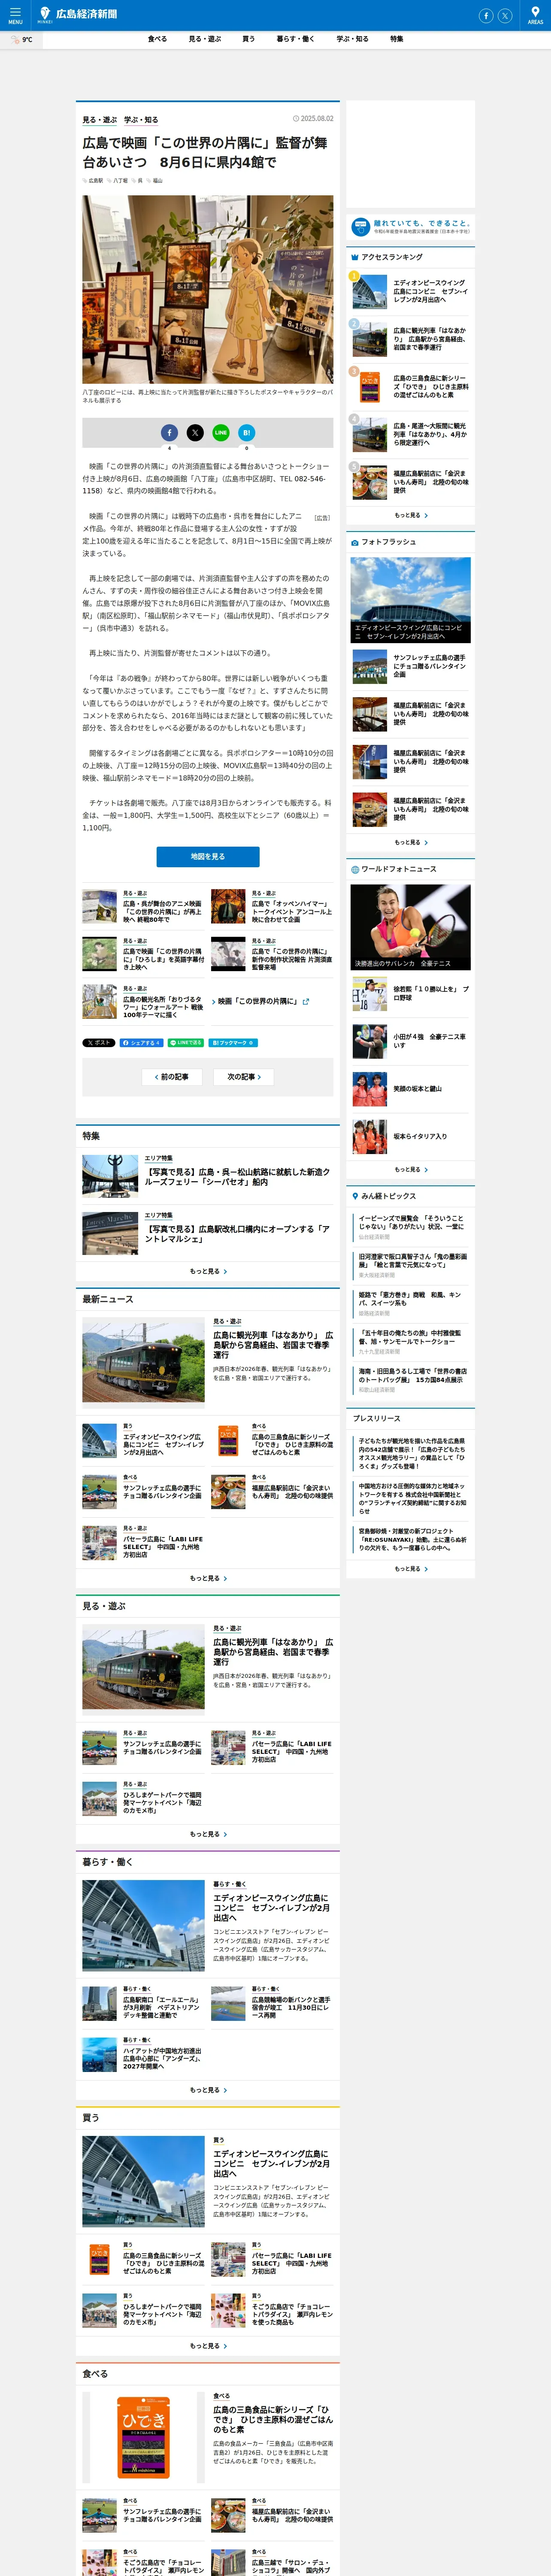
Task: Click the green LINEで送る button
Action: pyautogui.click(x=186, y=1042)
